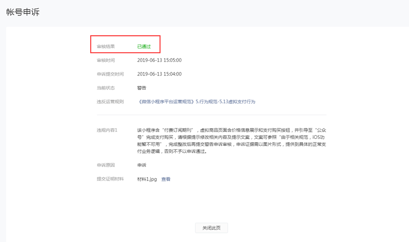Click the 帐号申诉 page heading
Viewport: 409px width, 242px height.
click(23, 12)
